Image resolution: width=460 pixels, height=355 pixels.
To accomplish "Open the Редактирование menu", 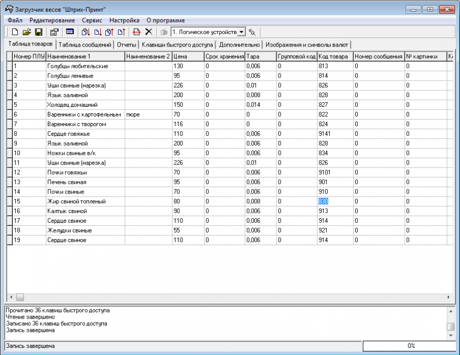I will coord(52,20).
